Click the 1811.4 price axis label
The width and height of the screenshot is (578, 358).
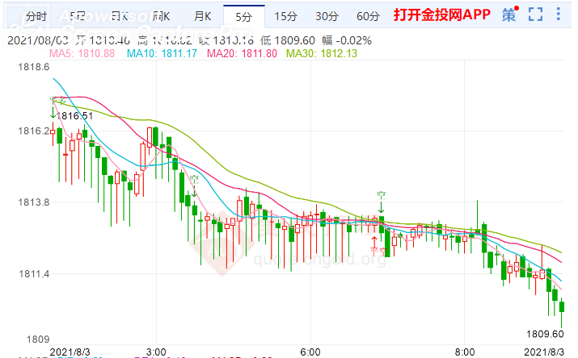[33, 274]
